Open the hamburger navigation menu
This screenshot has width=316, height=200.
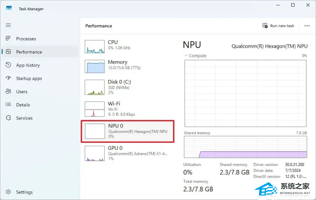coord(8,25)
